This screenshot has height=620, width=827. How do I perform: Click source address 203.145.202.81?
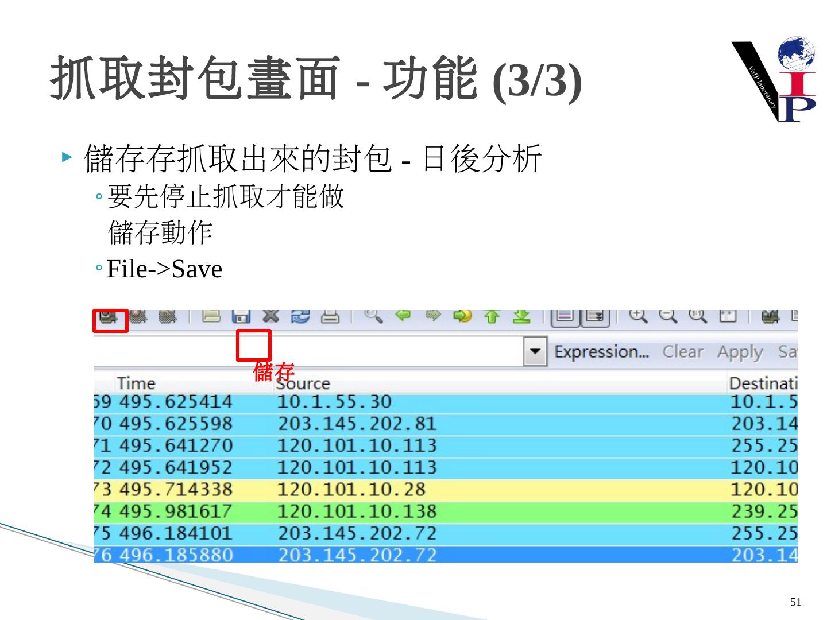357,424
